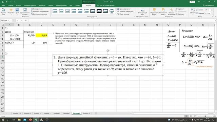
Task: Click the Undo arrow icon
Action: 6,2
